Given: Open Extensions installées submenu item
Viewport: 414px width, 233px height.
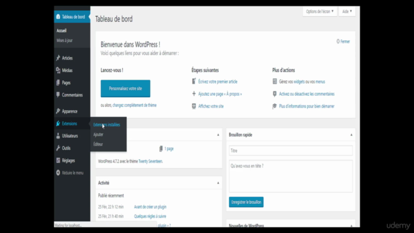Looking at the screenshot, I should (x=107, y=125).
